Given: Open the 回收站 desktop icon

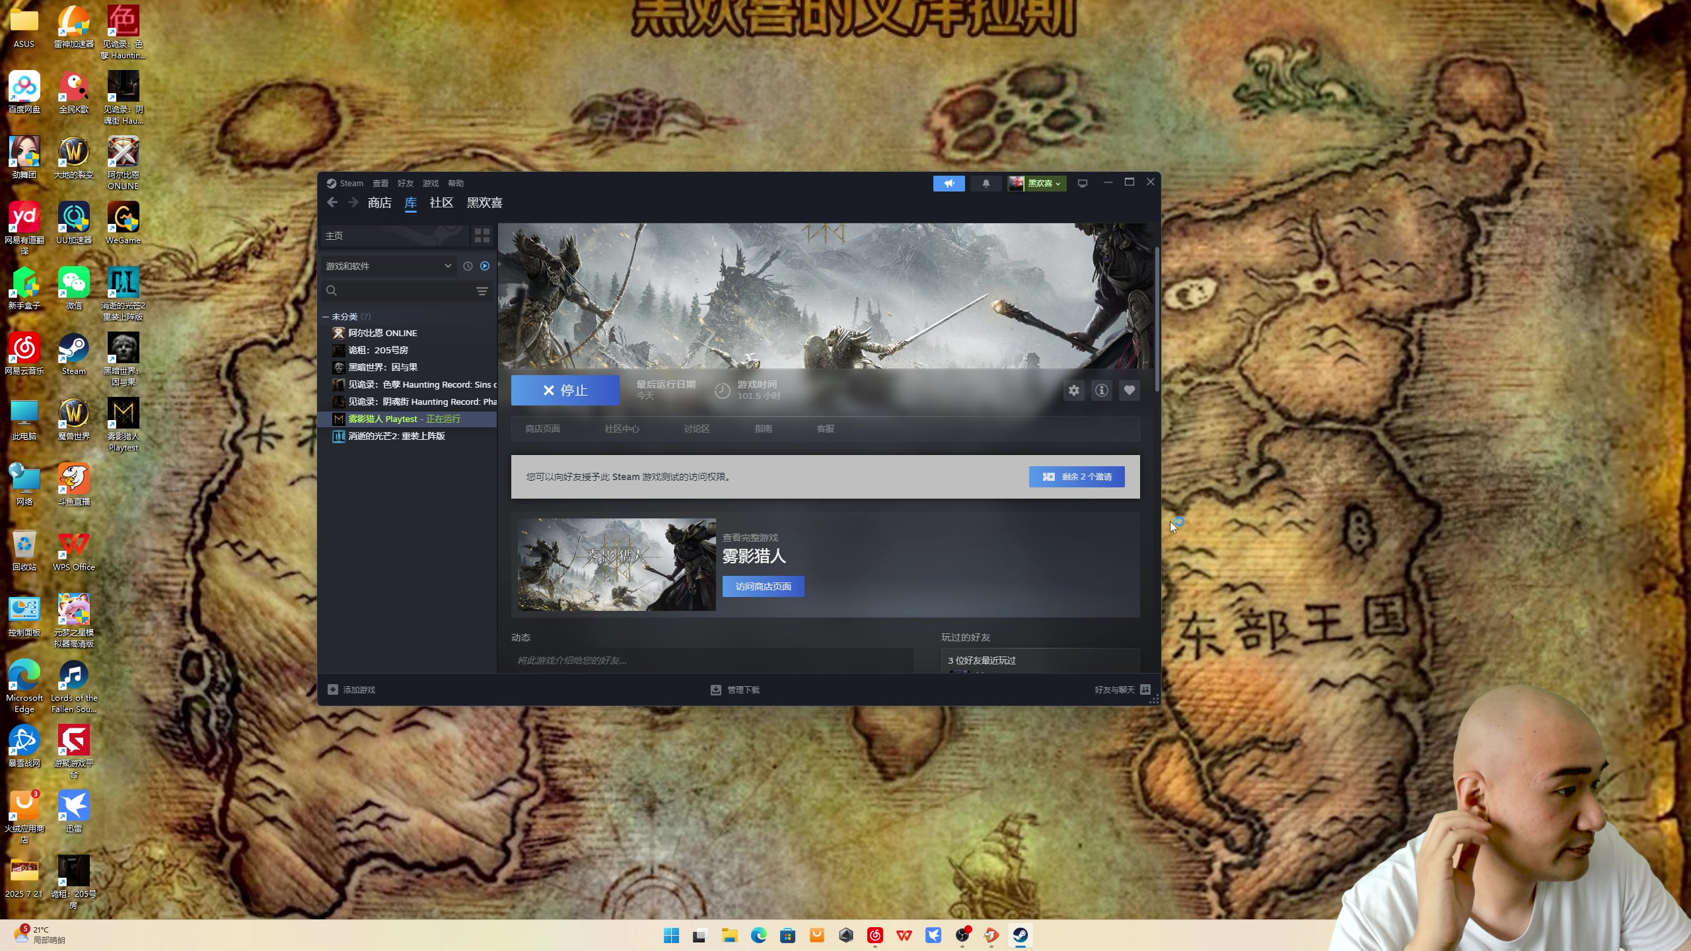Looking at the screenshot, I should pyautogui.click(x=24, y=550).
